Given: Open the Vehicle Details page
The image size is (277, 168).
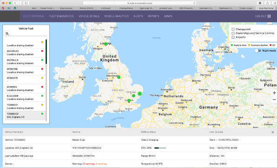Looking at the screenshot, I should pos(89,16).
